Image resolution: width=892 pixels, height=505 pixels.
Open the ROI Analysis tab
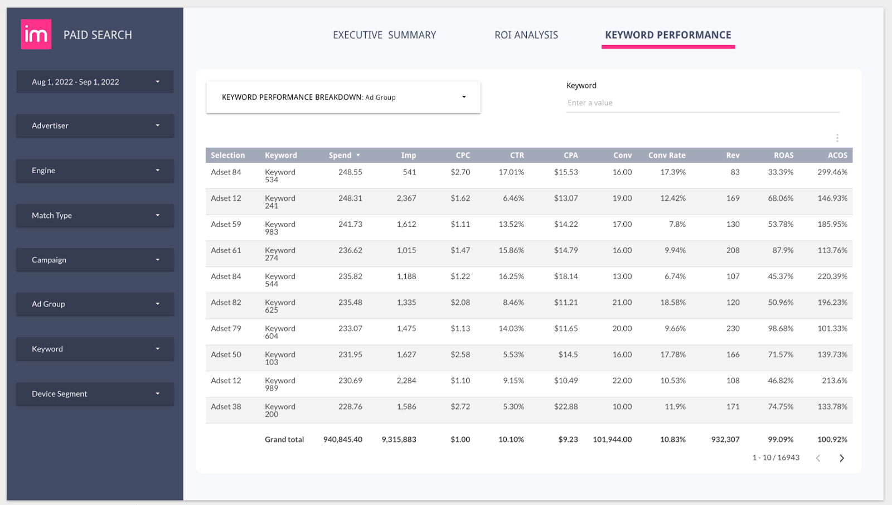point(526,35)
